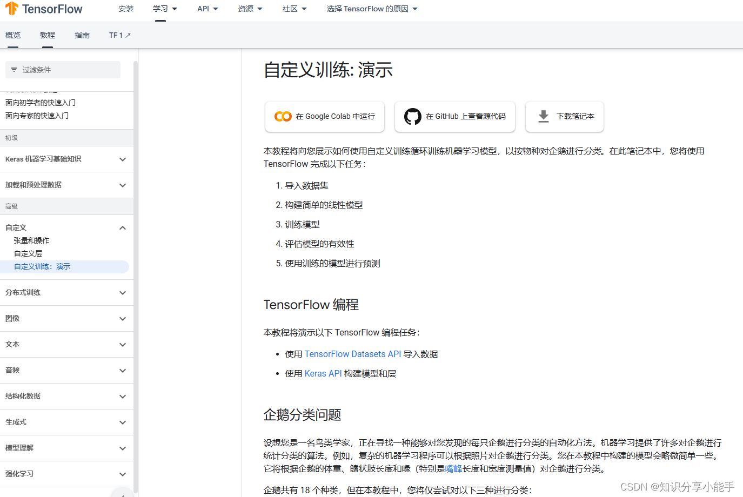The height and width of the screenshot is (497, 743).
Task: Click the 高级 sidebar section label
Action: pos(11,206)
